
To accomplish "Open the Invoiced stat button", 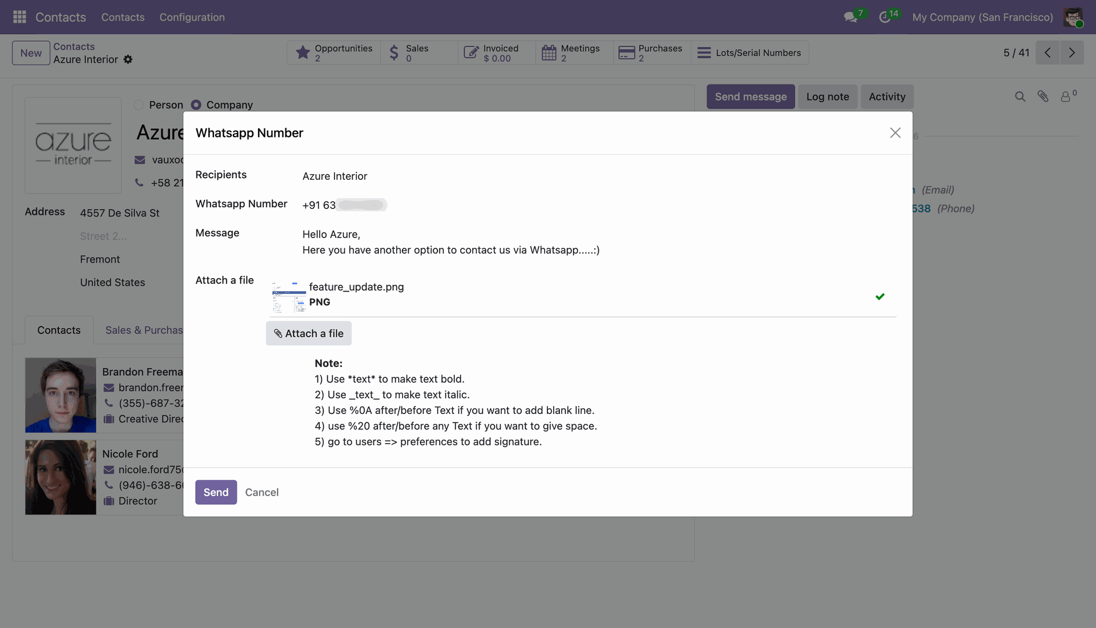I will point(497,53).
